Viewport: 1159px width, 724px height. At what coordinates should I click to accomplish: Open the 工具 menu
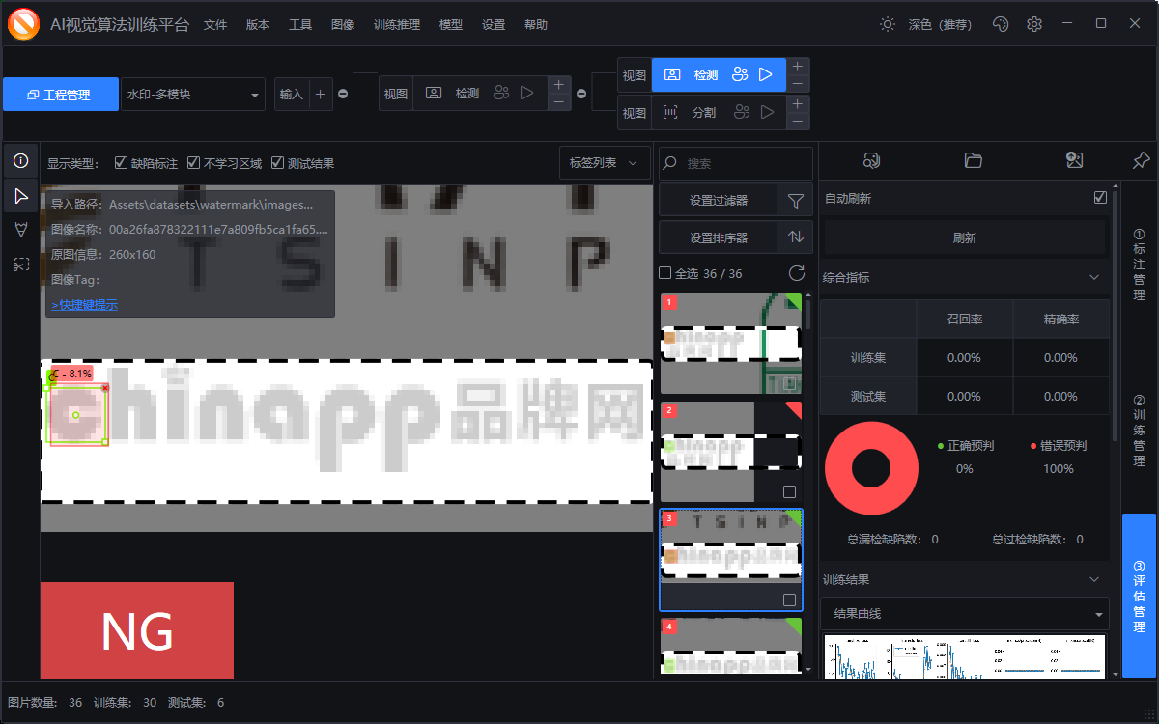pos(300,25)
